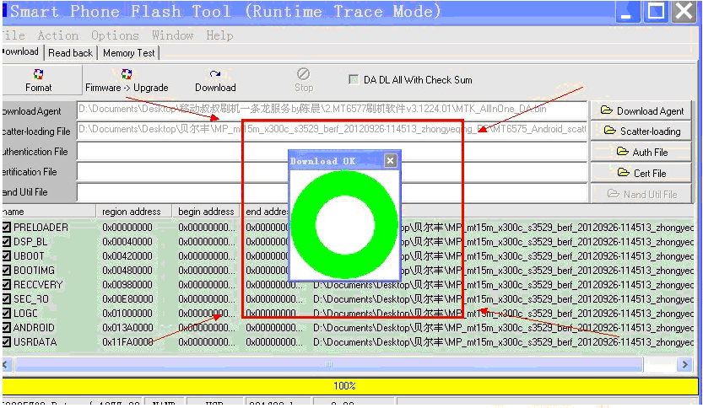Image resolution: width=703 pixels, height=408 pixels.
Task: Browse for a Scatter-loading file
Action: [641, 131]
